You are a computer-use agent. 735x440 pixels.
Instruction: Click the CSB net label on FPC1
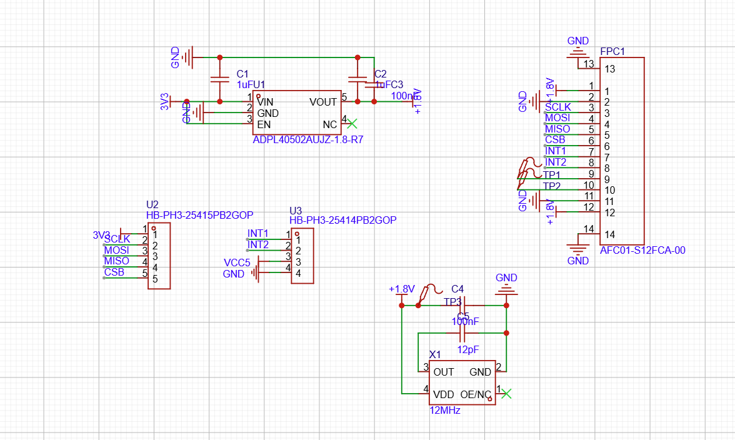555,140
